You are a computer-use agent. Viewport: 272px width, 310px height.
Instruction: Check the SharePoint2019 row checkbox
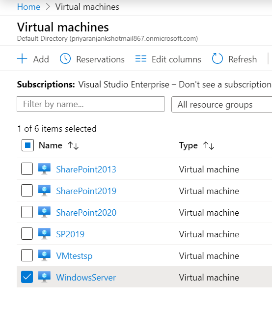click(x=27, y=191)
